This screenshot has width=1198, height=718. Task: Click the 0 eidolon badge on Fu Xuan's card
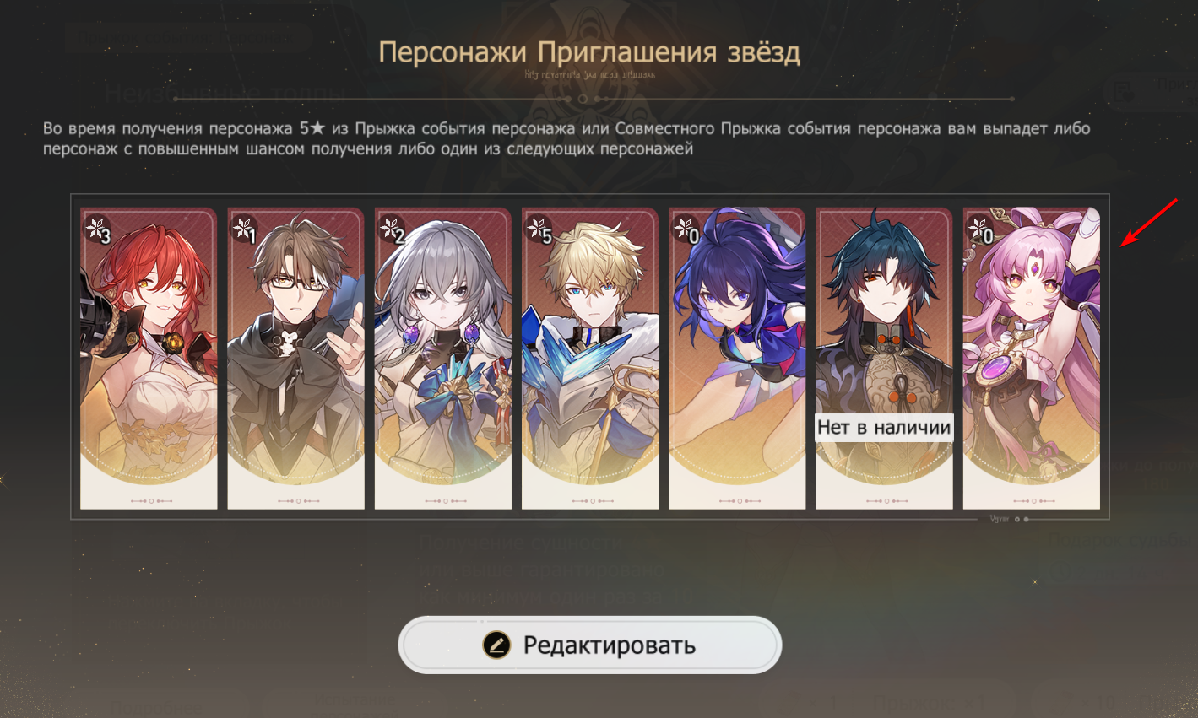click(981, 229)
